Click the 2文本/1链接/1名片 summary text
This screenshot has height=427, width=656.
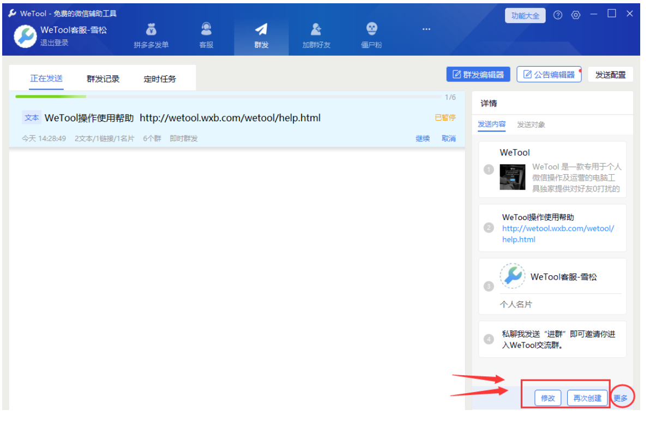[x=105, y=139]
